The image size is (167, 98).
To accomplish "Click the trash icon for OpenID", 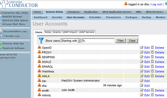I will pyautogui.click(x=152, y=47).
